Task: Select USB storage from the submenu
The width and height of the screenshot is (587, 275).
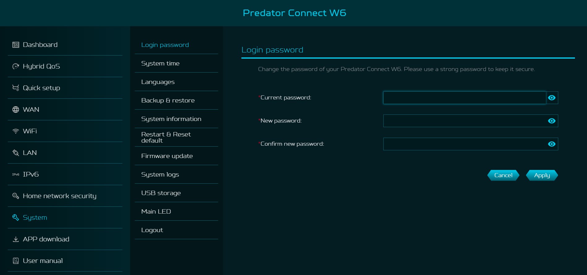Action: click(161, 193)
